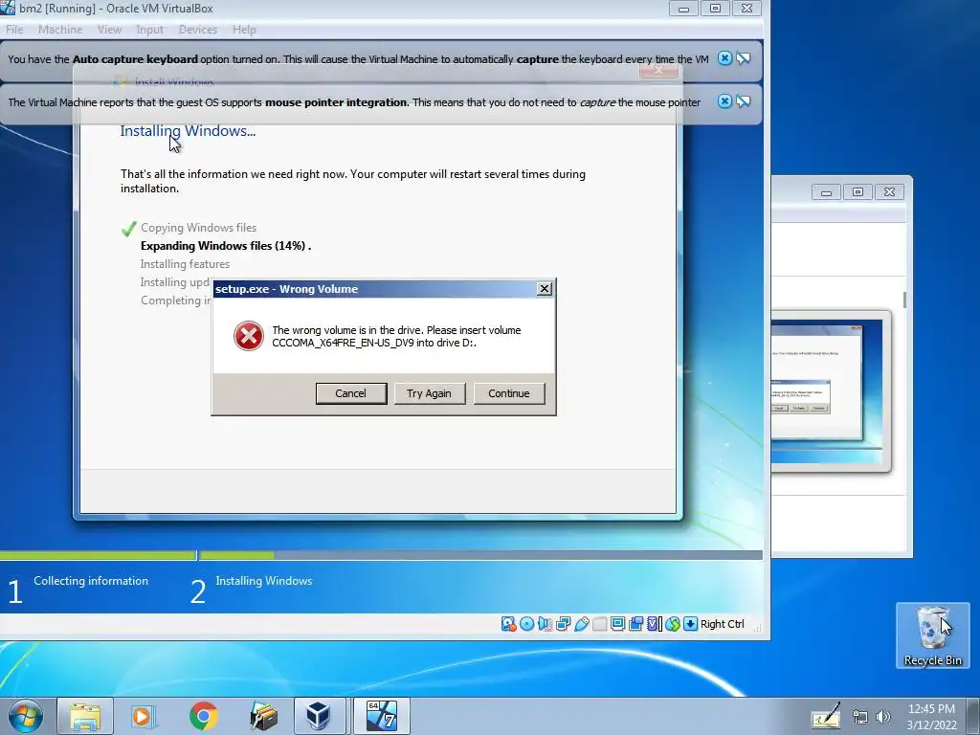Screen dimensions: 980x735
Task: Click the VM screenshot thumbnail in background window
Action: point(831,391)
